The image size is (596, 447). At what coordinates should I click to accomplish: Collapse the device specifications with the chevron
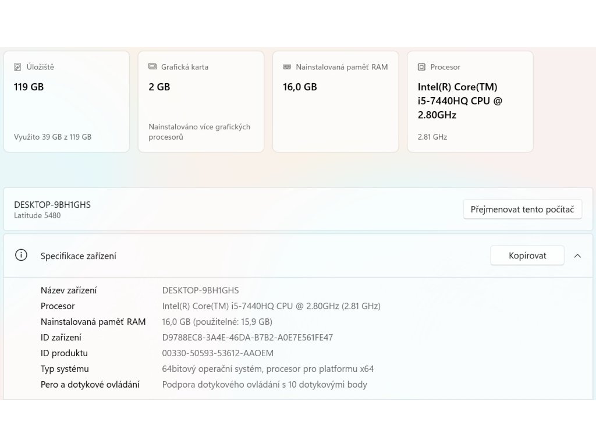577,256
